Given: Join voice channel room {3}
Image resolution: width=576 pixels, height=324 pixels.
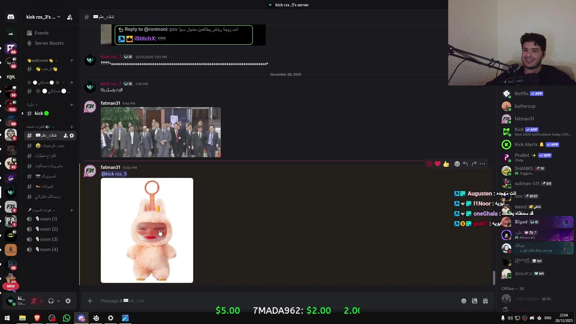Looking at the screenshot, I should coord(50,239).
